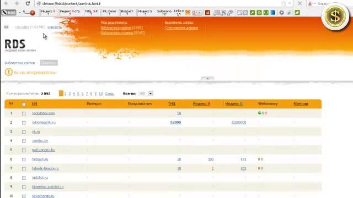The height and width of the screenshot is (198, 353).
Task: Check the Solomono toolbar parameter
Action: coord(164,13)
